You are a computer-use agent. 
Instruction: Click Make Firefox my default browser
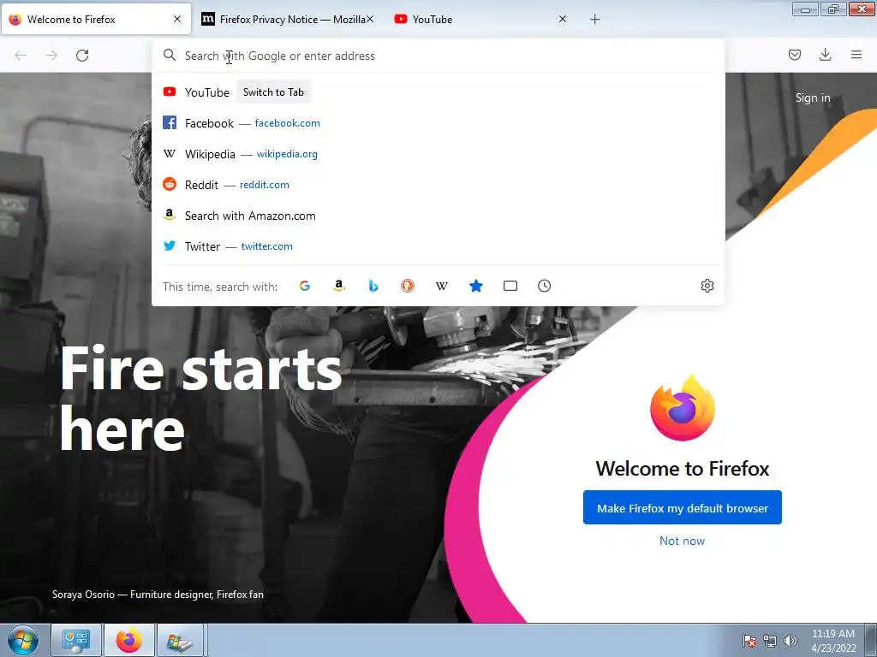(x=683, y=508)
